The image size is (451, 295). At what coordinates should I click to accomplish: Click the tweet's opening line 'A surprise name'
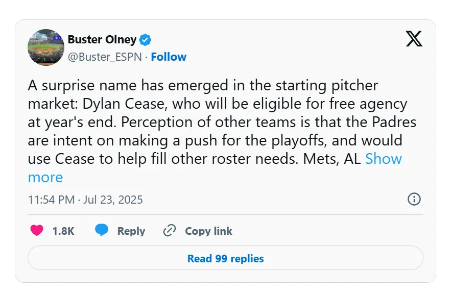tap(82, 85)
